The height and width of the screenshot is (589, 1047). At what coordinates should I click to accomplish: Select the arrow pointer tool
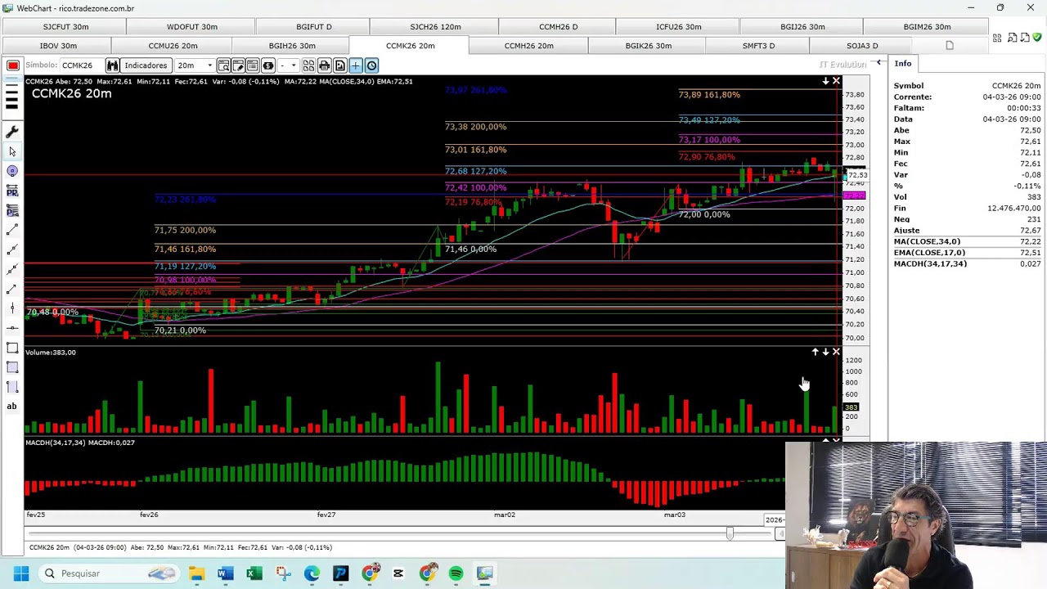(x=12, y=151)
